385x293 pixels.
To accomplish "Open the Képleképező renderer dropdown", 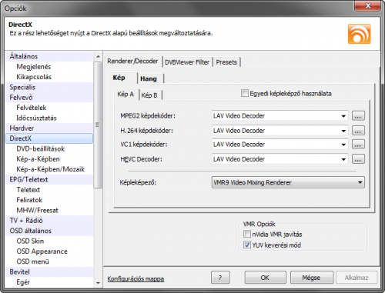I will [x=288, y=182].
